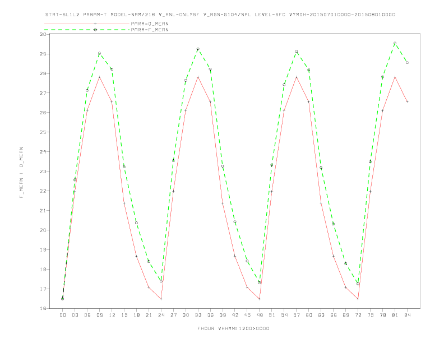The image size is (444, 343).
Task: Click the PARM=F_MEAN legend label
Action: pyautogui.click(x=150, y=30)
